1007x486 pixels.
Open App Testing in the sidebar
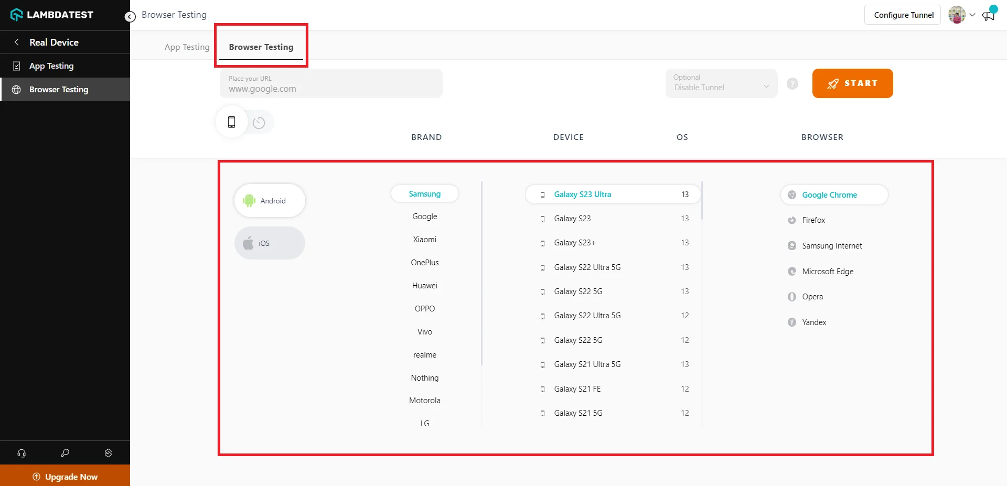click(65, 66)
